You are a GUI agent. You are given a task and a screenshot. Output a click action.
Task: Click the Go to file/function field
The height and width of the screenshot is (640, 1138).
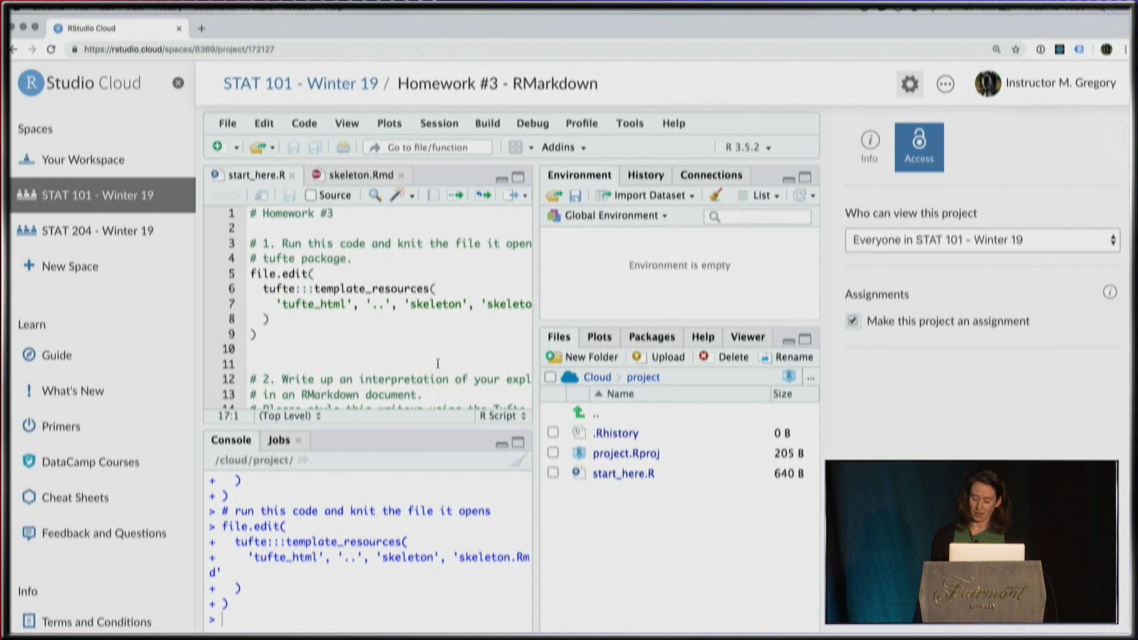[428, 147]
